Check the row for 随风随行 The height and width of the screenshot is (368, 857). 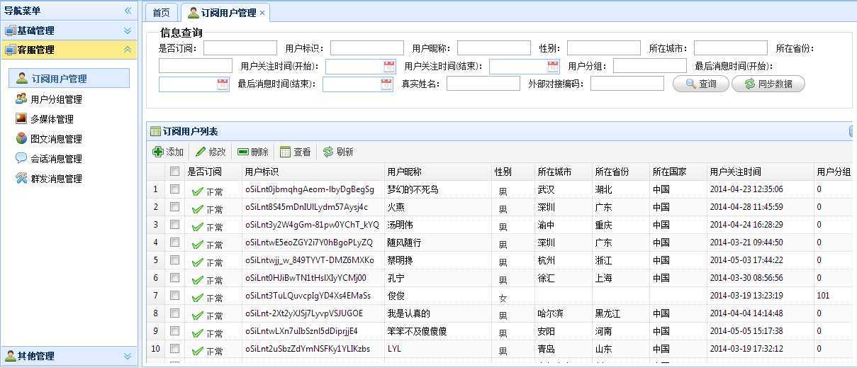pos(174,242)
